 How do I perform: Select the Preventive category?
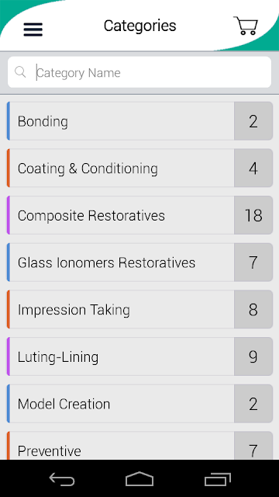(x=139, y=446)
